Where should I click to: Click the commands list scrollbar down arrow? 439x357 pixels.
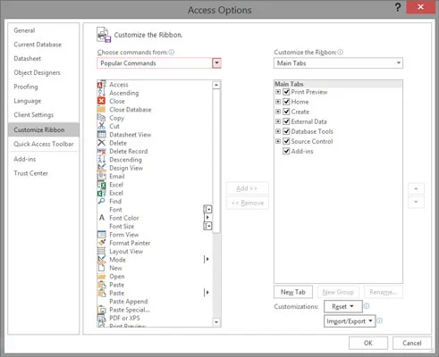coord(216,322)
